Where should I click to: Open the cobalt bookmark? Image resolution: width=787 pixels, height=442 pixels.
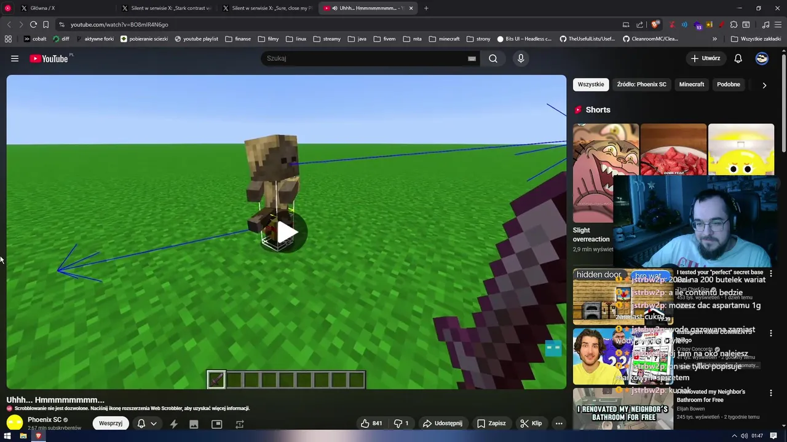[x=35, y=39]
